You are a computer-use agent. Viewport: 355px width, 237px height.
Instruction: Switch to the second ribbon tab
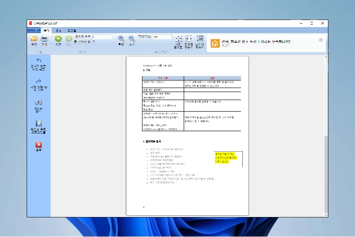[59, 30]
